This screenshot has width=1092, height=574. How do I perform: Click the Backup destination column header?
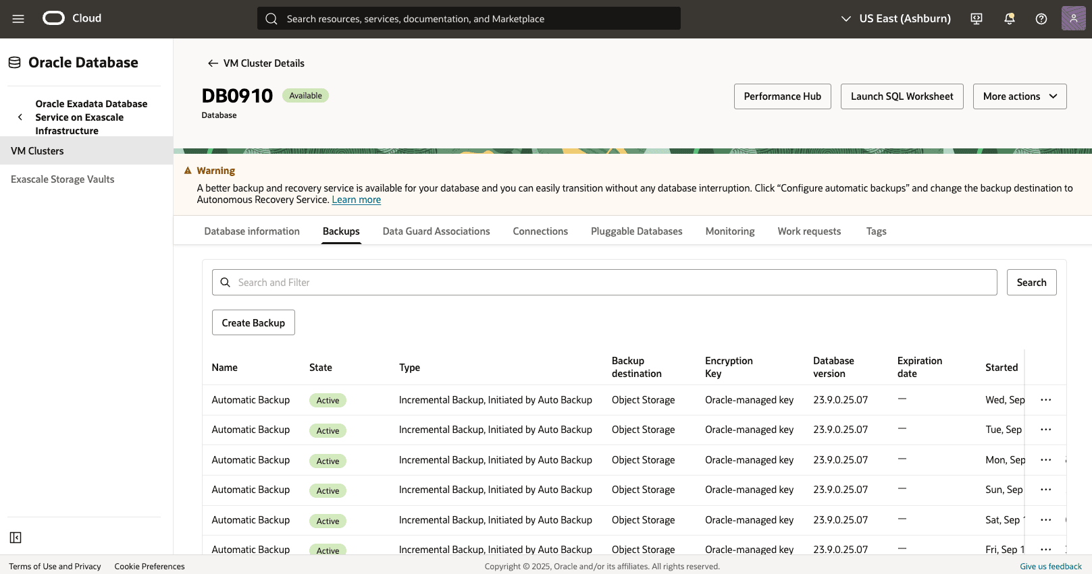(x=637, y=367)
